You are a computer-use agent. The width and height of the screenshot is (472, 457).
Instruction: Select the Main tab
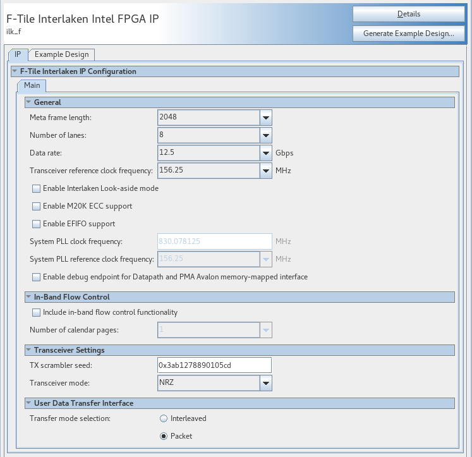[x=32, y=85]
